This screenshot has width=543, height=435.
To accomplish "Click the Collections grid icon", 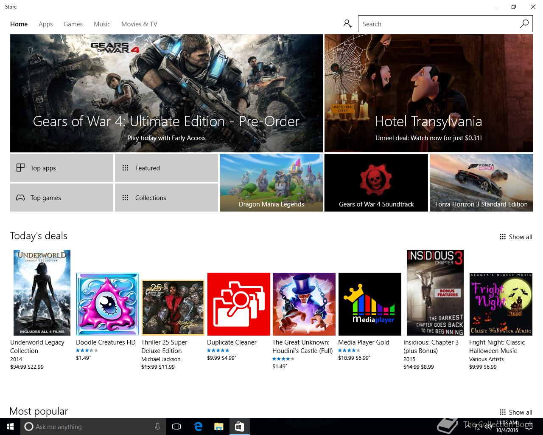I will (x=125, y=198).
